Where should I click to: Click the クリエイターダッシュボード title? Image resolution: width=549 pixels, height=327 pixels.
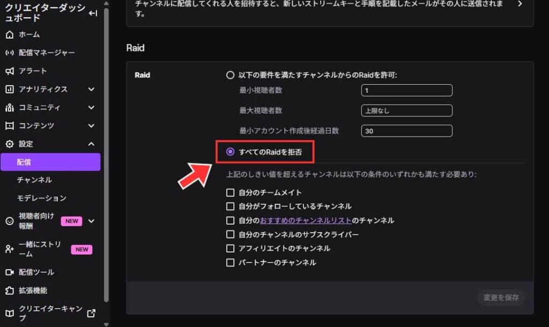click(x=45, y=13)
